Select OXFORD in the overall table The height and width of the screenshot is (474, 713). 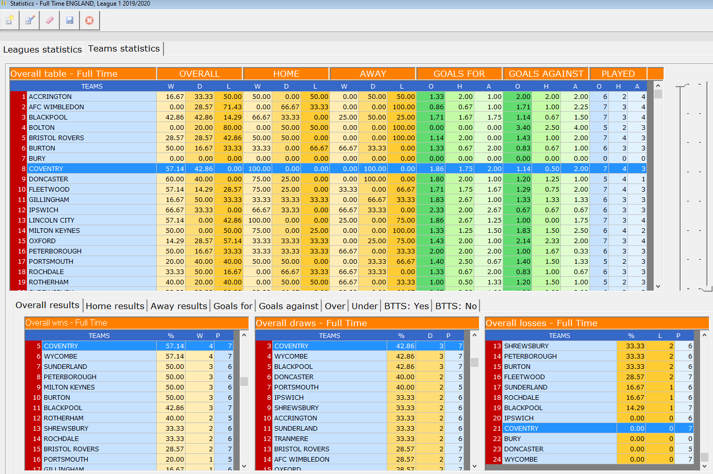click(328, 241)
